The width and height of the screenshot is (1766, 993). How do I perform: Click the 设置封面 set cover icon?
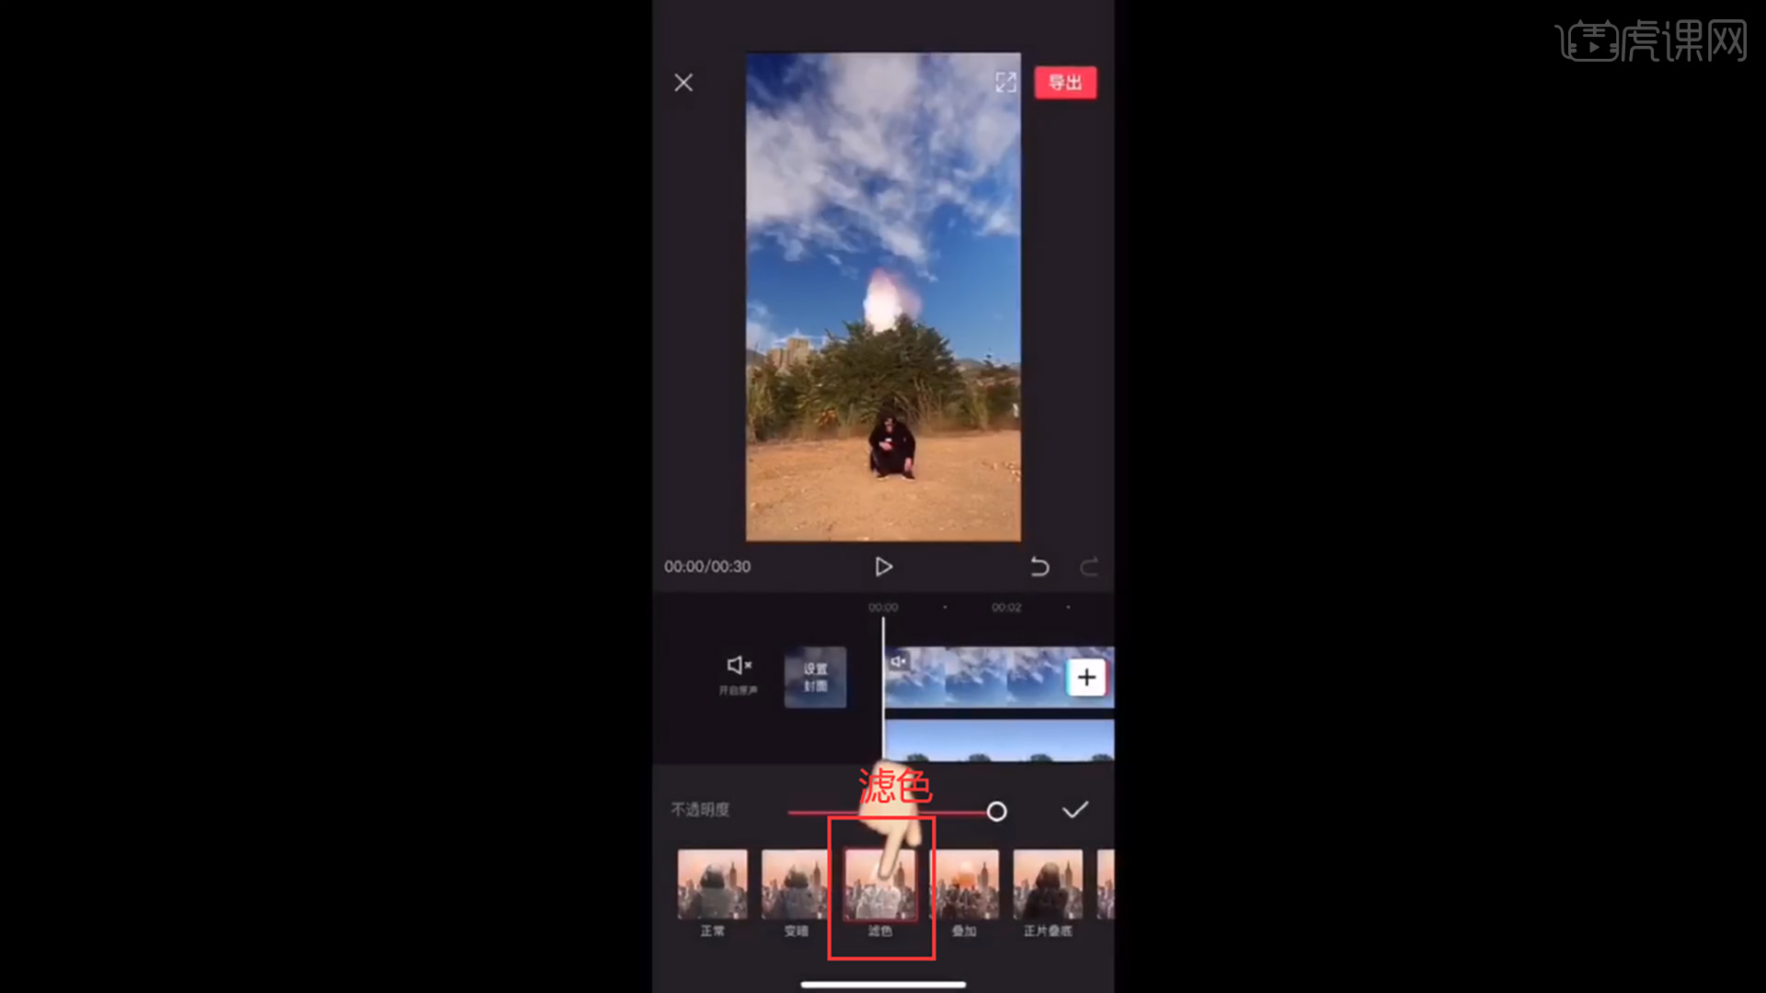coord(813,678)
